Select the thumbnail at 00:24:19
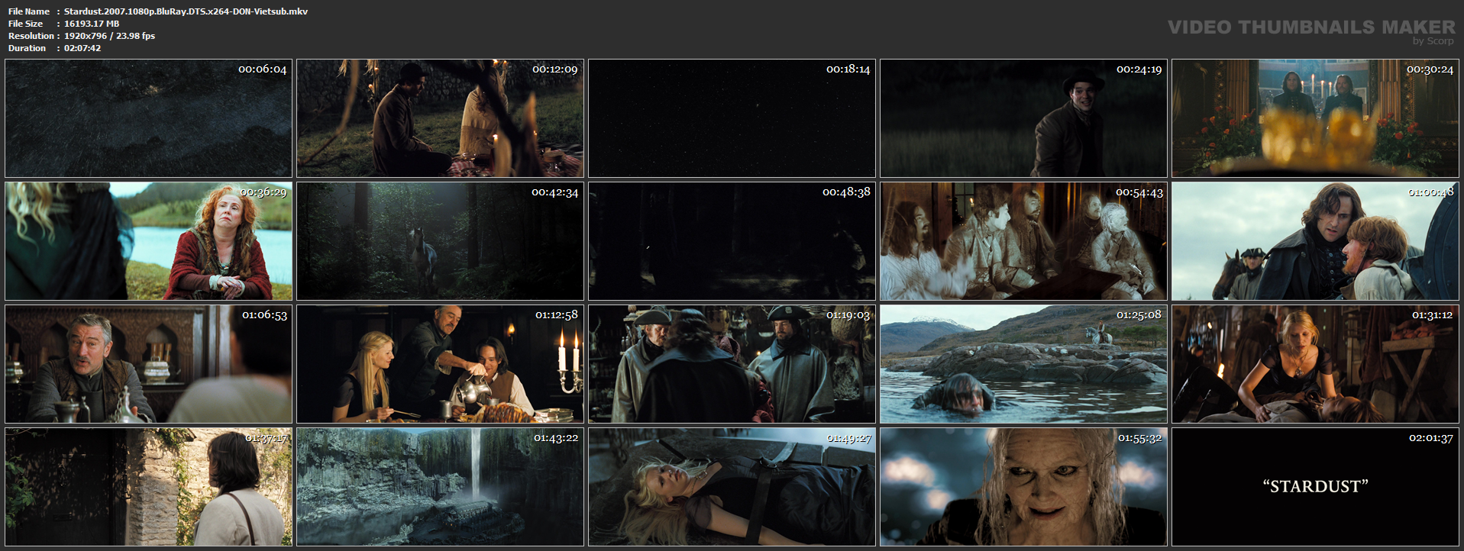1464x551 pixels. [1023, 118]
